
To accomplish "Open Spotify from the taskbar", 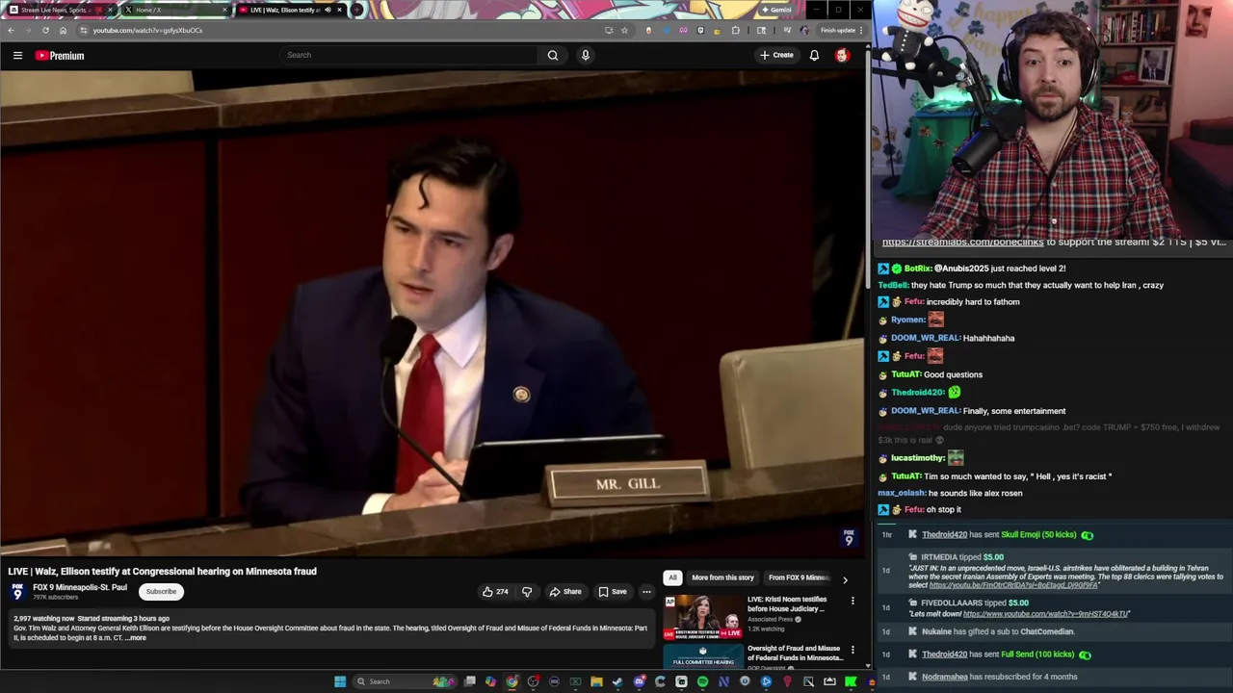I will [702, 681].
